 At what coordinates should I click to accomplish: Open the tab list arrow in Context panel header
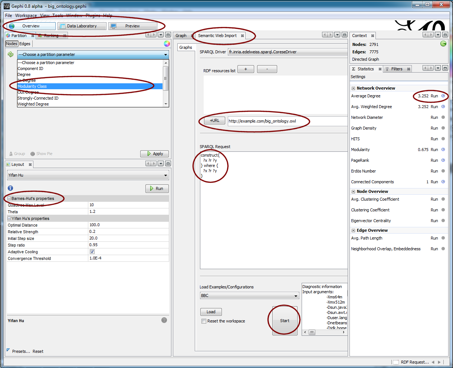tap(438, 35)
